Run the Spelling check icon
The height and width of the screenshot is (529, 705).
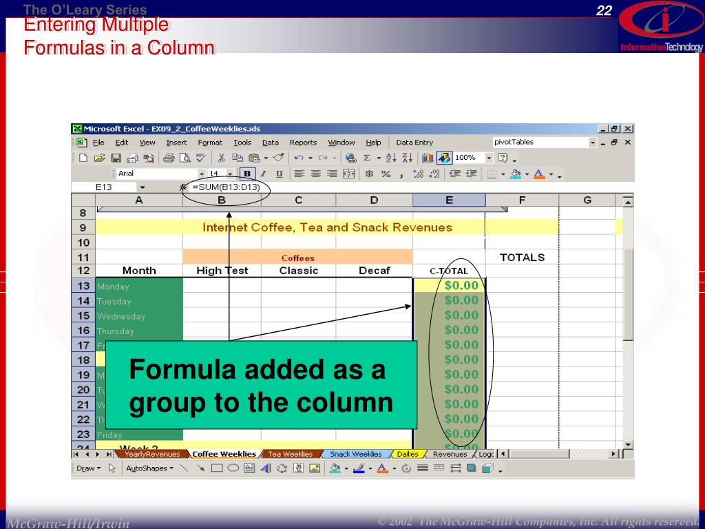point(201,158)
